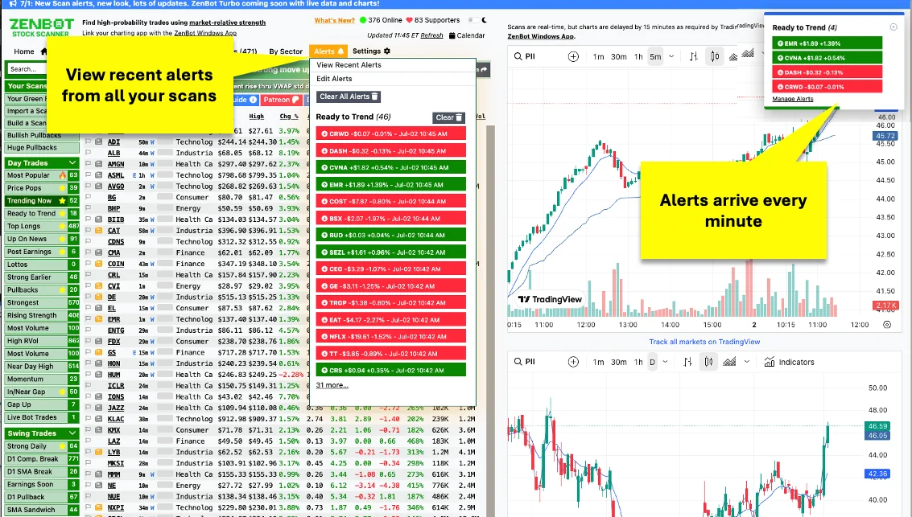This screenshot has width=912, height=517.
Task: Click the Patreon button
Action: coord(281,100)
